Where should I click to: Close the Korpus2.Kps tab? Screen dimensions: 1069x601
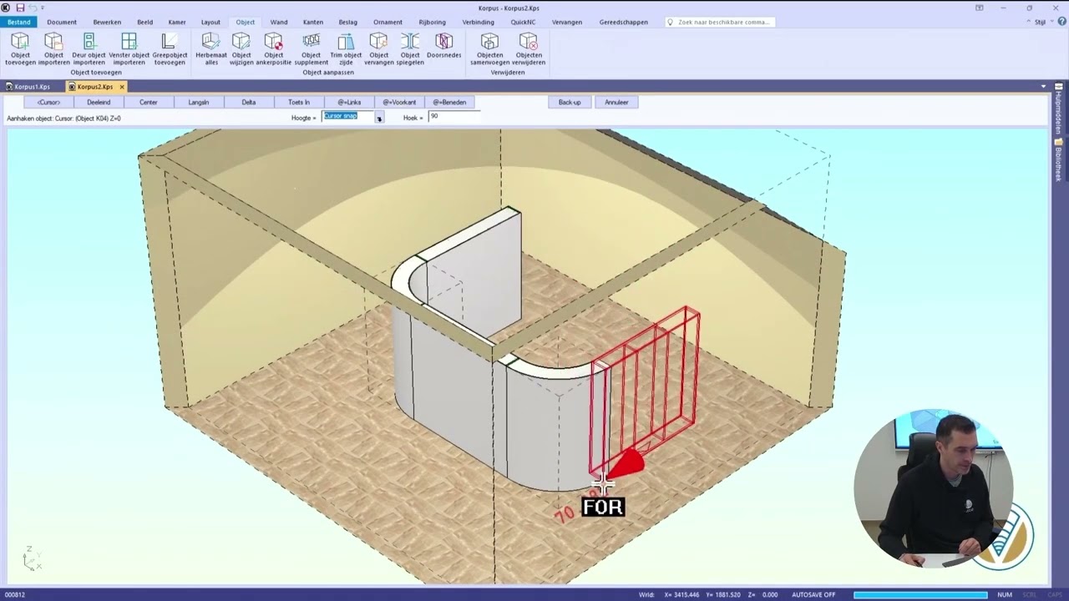122,87
